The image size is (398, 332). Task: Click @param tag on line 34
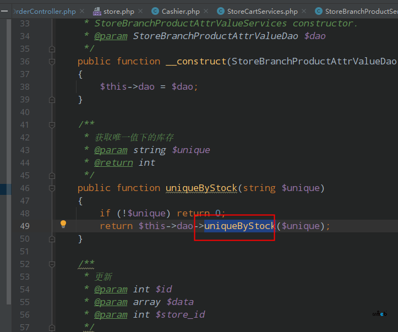pyautogui.click(x=111, y=36)
